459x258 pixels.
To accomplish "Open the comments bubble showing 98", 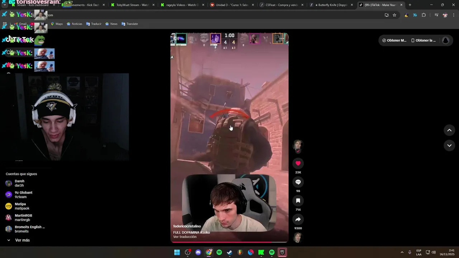I will pos(298,182).
